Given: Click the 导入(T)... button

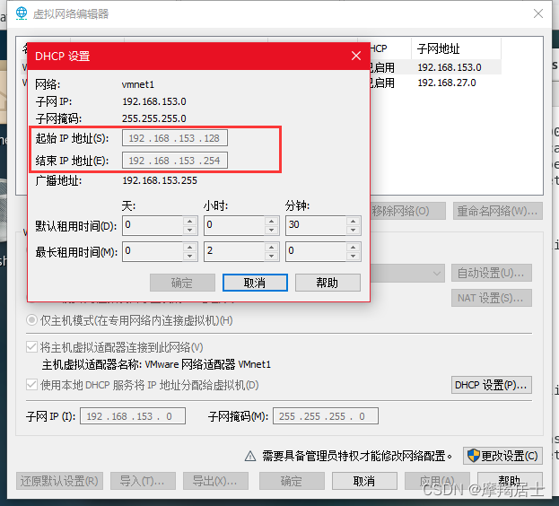Looking at the screenshot, I should pos(143,481).
